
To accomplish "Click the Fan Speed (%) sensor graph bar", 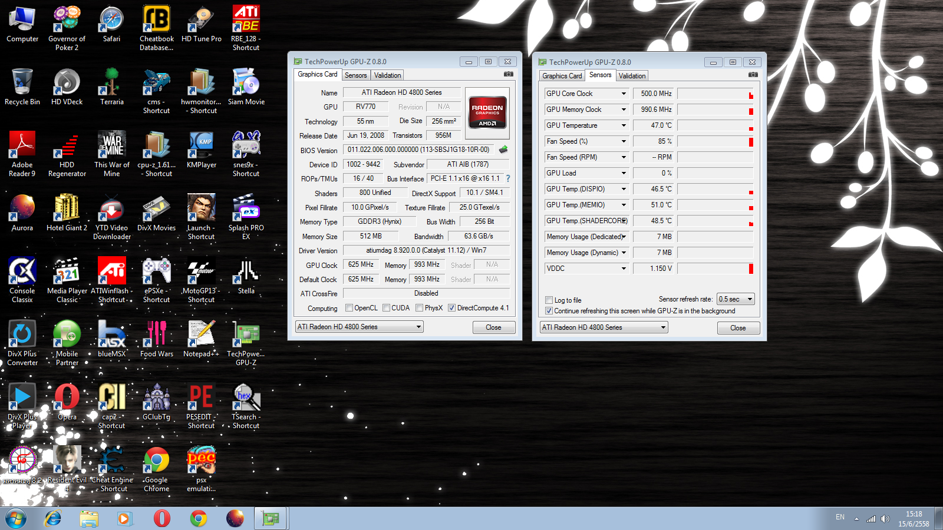I will tap(716, 141).
